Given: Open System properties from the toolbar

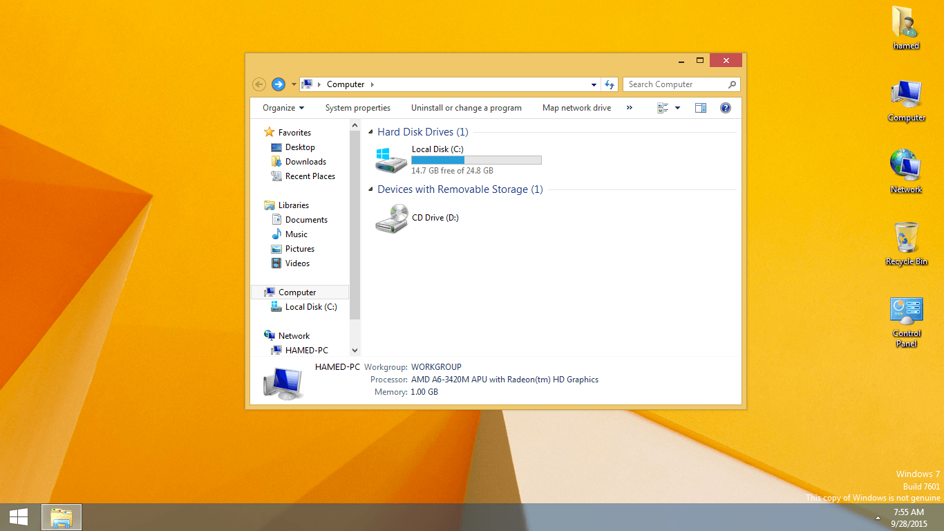Looking at the screenshot, I should 357,108.
